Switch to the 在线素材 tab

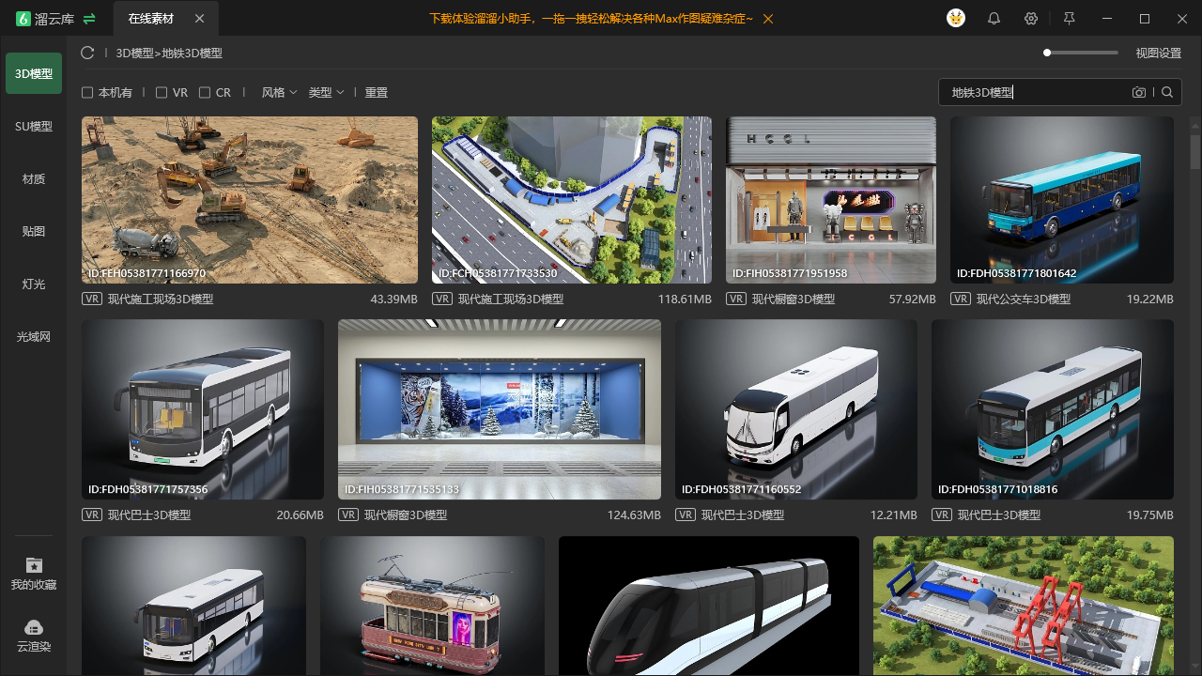coord(151,19)
